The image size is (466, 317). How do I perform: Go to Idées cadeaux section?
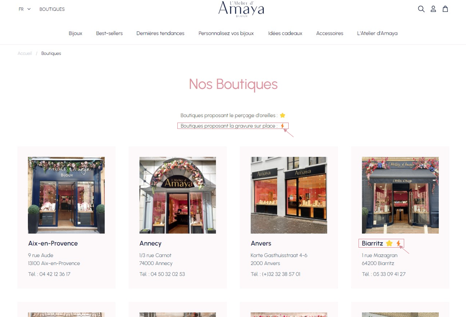coord(285,33)
